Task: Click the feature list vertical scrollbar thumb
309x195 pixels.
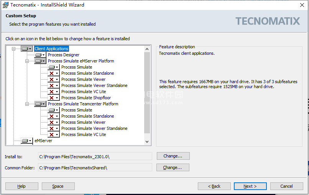Action: click(147, 93)
